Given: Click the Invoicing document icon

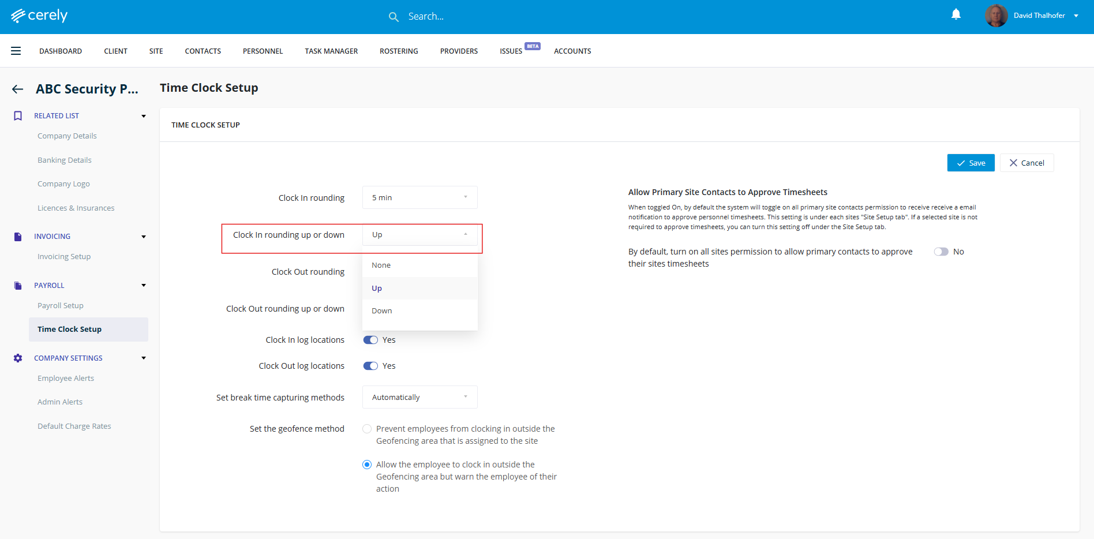Looking at the screenshot, I should [18, 237].
